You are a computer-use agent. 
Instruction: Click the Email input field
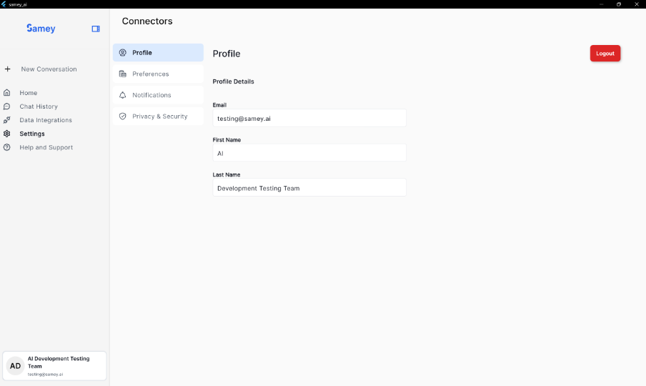[309, 118]
